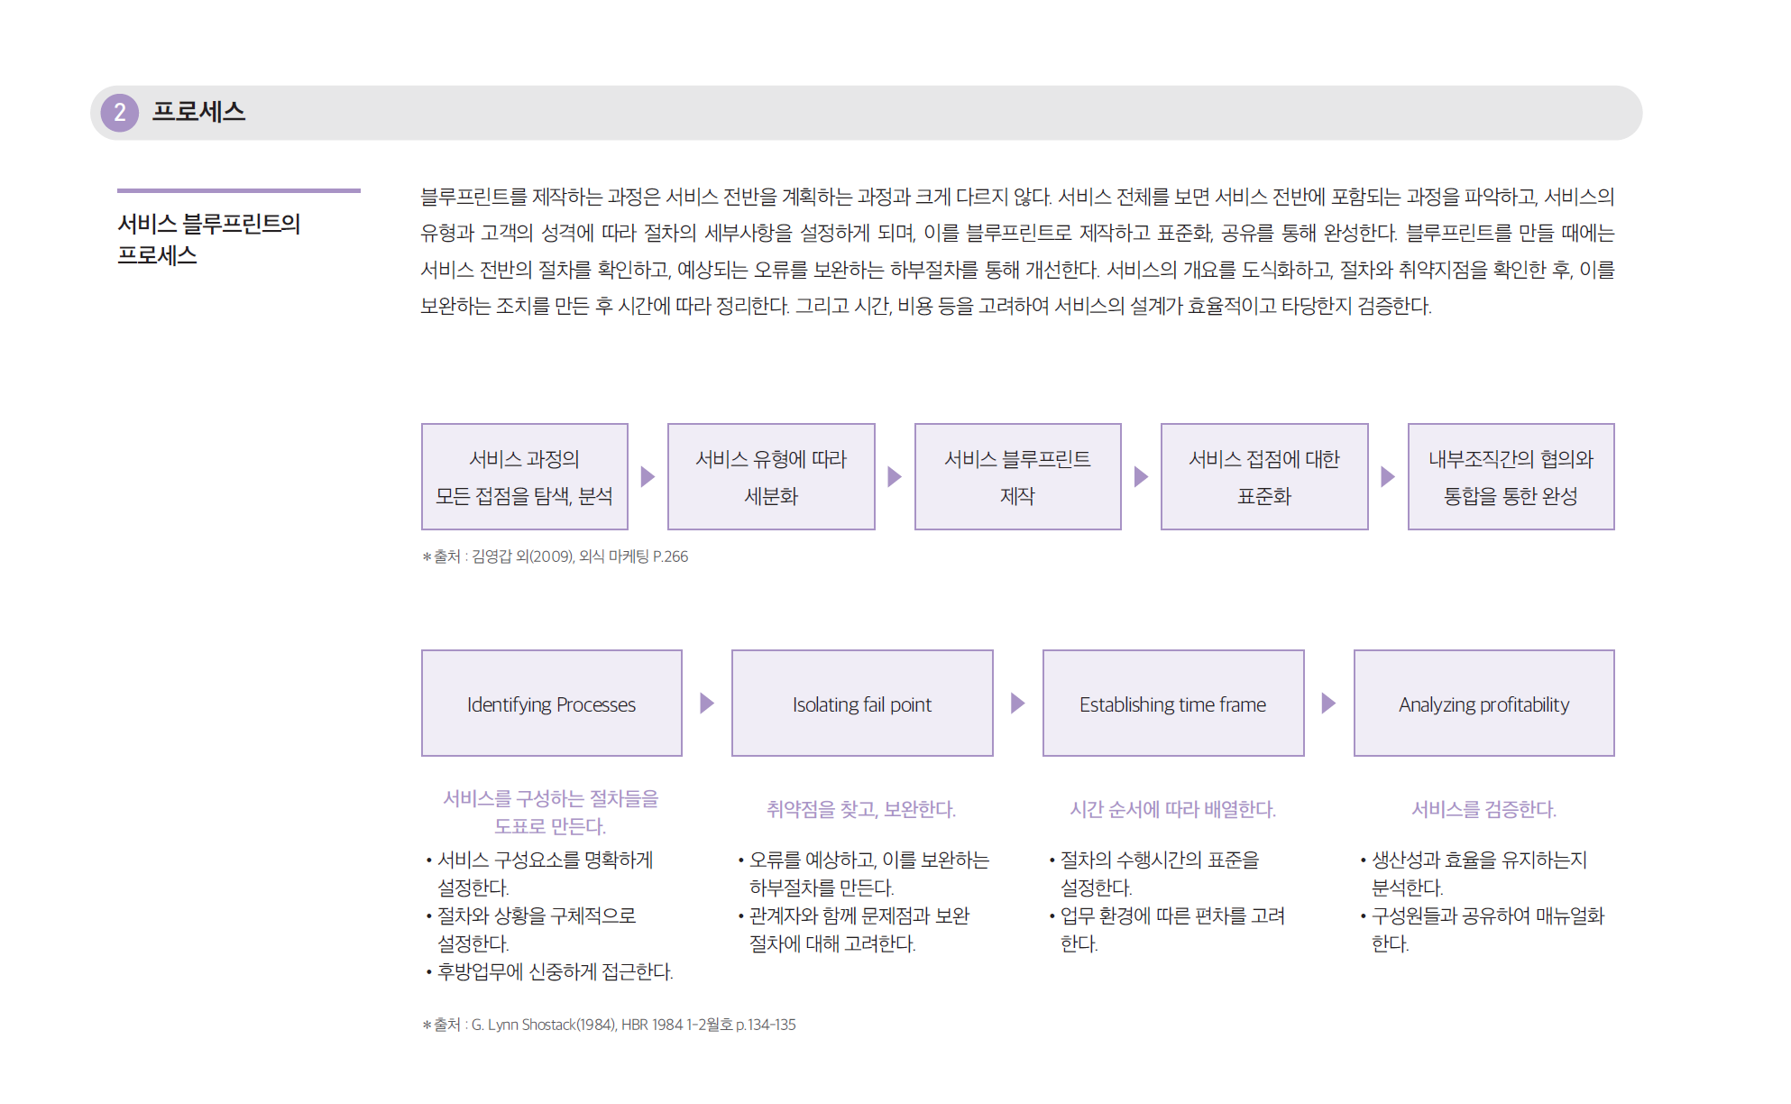Select the Analyzing profitability box
The height and width of the screenshot is (1104, 1791).
click(1483, 704)
